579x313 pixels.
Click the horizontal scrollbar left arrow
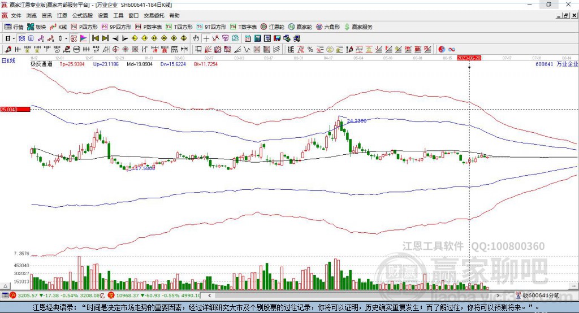[209, 295]
